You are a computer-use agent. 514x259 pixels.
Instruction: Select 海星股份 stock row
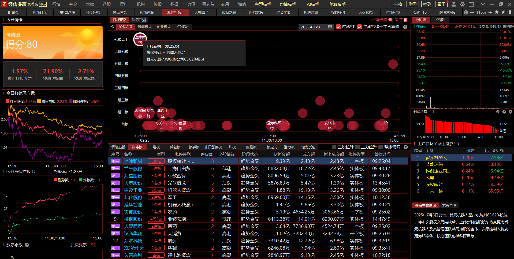258,176
